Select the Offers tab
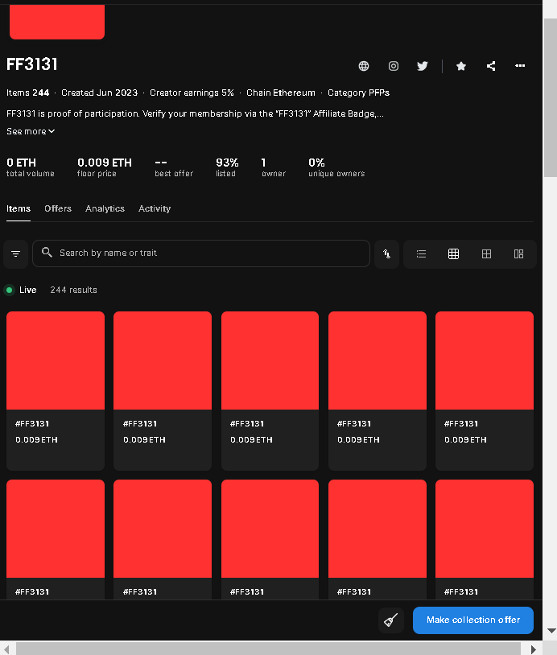 (x=58, y=208)
